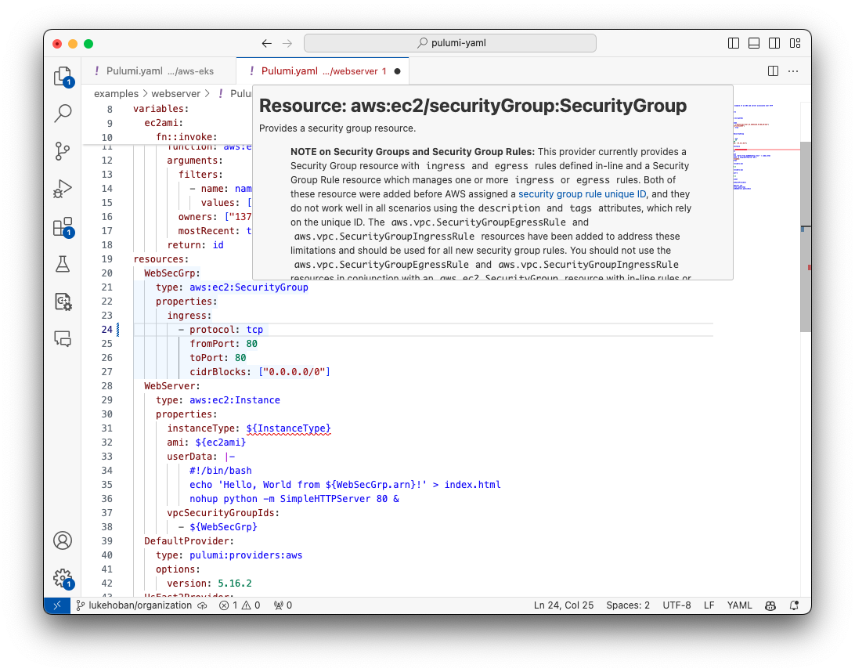Toggle the secondary side bar layout icon
This screenshot has width=855, height=672.
pos(774,43)
